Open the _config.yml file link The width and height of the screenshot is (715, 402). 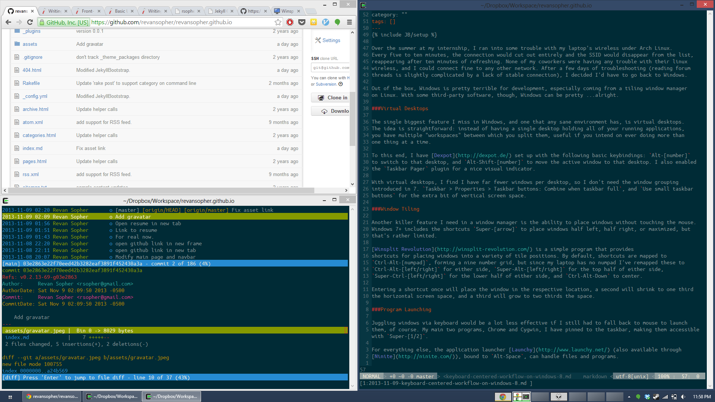35,96
